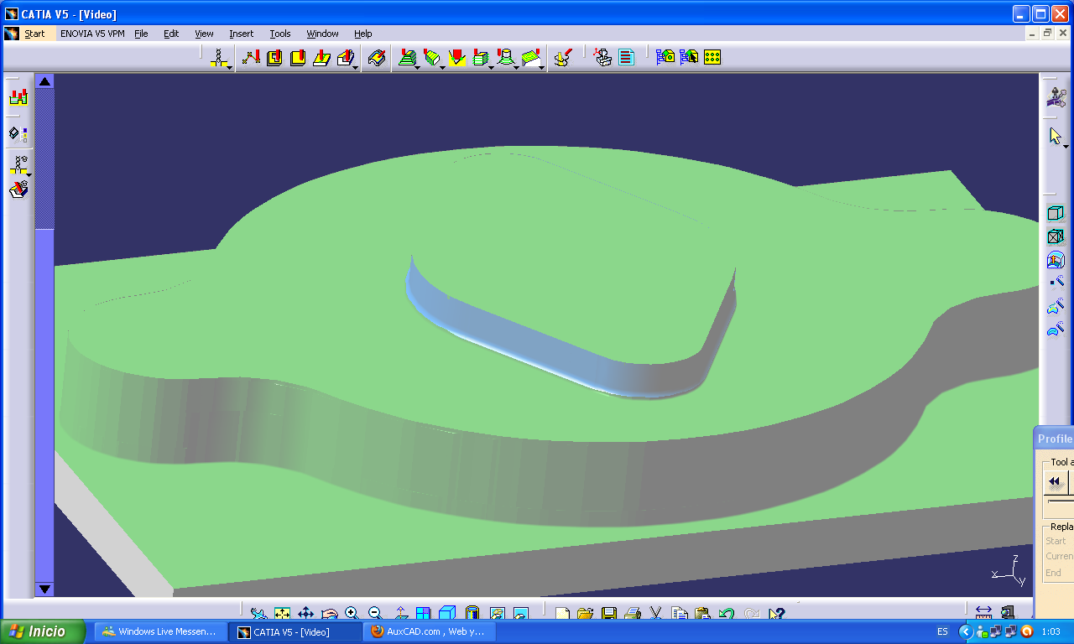Viewport: 1074px width, 644px height.
Task: Open the File menu
Action: point(141,34)
